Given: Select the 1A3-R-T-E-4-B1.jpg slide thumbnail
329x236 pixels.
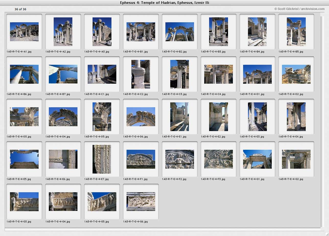Looking at the screenshot, I should (x=141, y=32).
